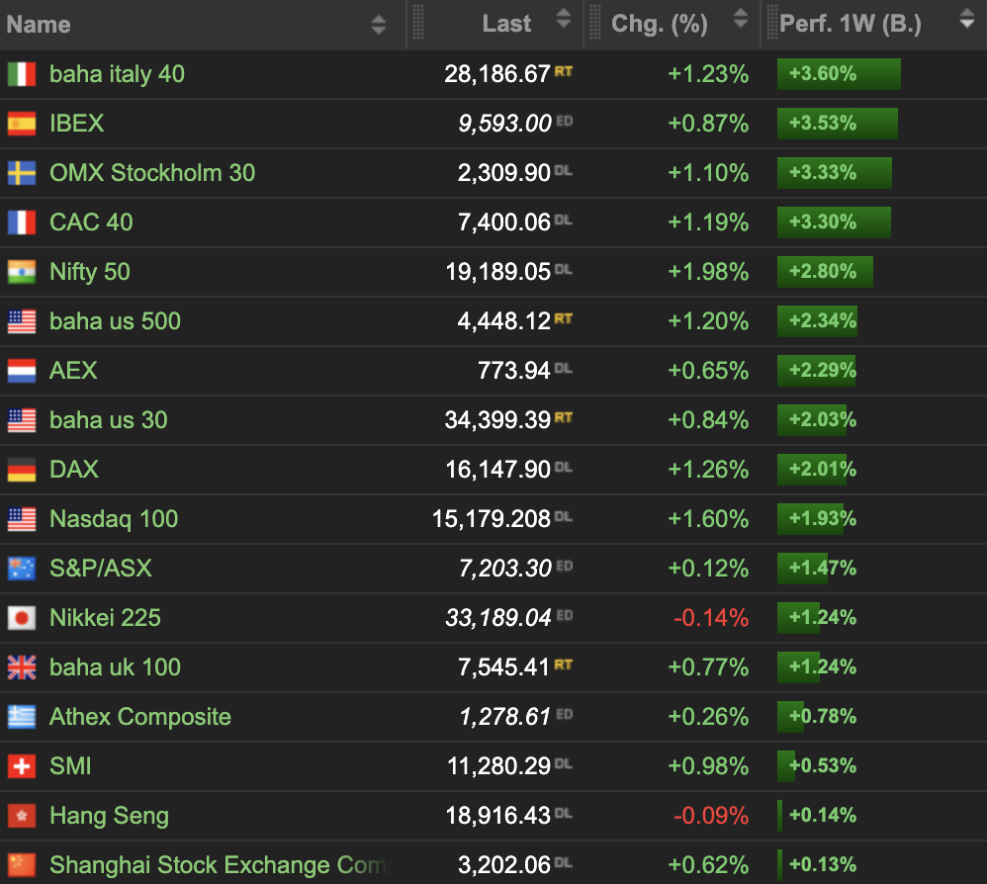Image resolution: width=987 pixels, height=884 pixels.
Task: Sort by the Last column arrows
Action: pos(564,18)
